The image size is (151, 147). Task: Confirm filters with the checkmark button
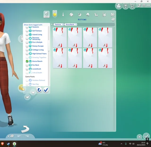[46, 90]
